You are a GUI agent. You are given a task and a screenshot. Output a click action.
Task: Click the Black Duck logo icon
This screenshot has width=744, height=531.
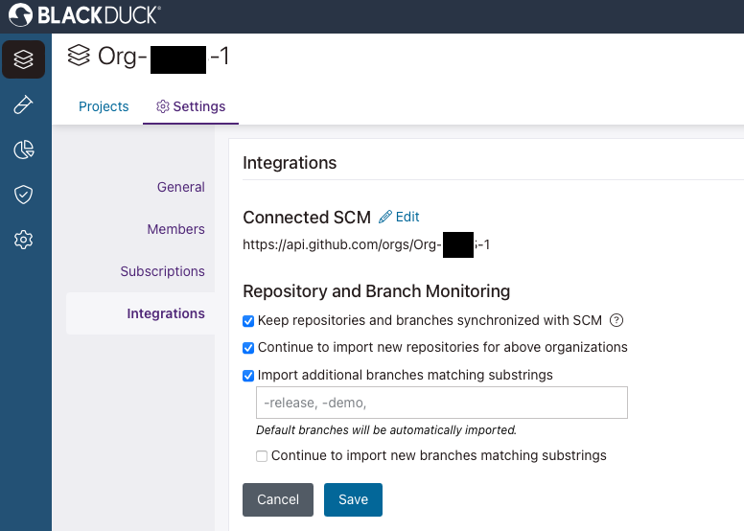pyautogui.click(x=20, y=15)
